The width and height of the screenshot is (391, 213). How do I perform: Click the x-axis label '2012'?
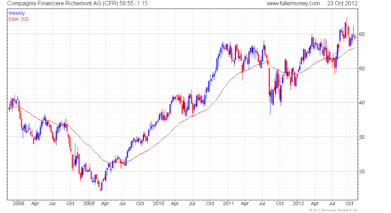coord(298,203)
